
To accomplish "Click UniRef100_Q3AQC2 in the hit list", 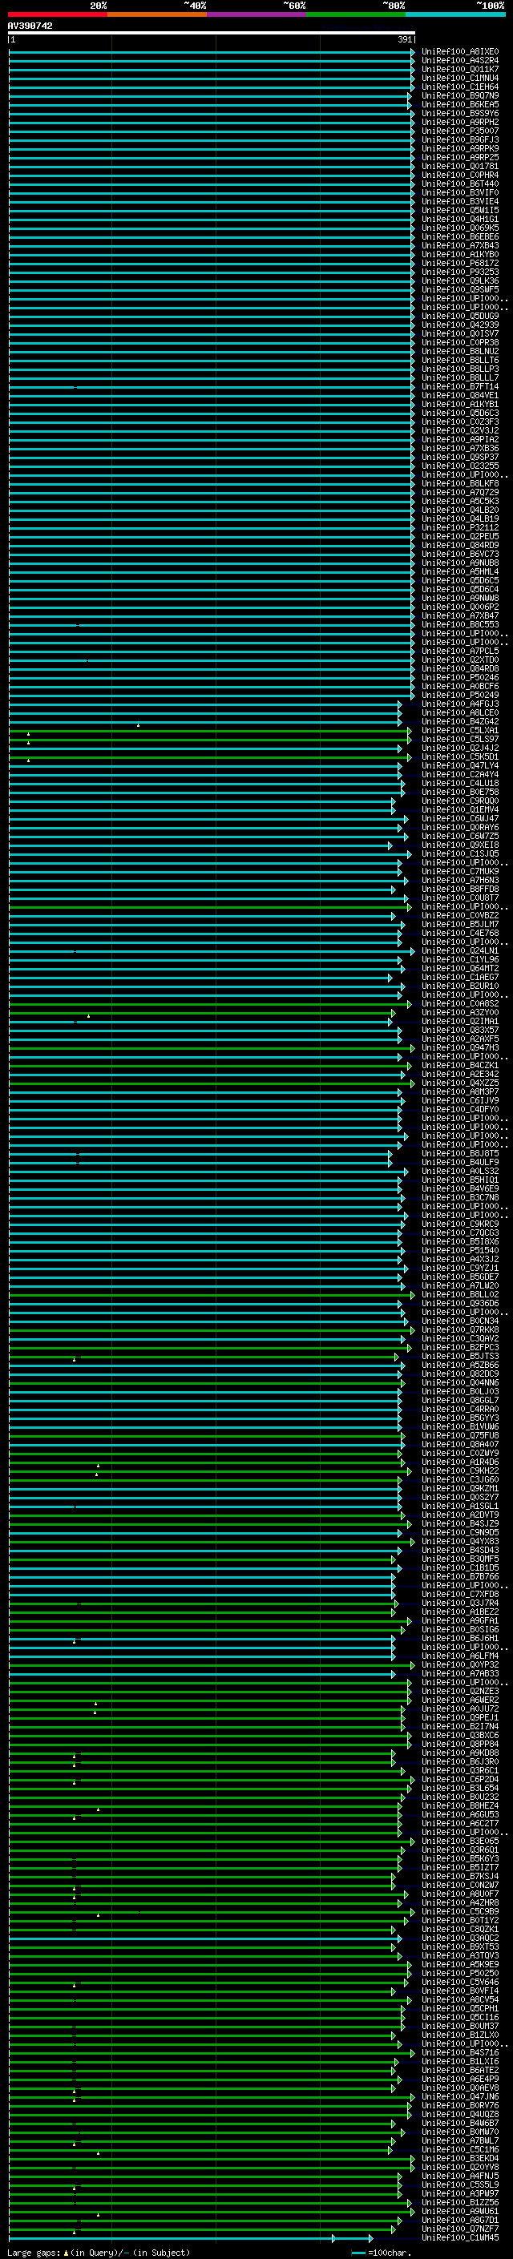I will (x=460, y=1938).
